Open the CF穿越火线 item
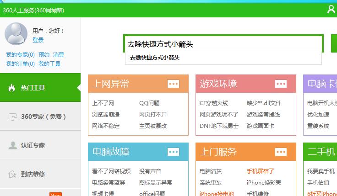This screenshot has height=196, width=337. point(214,103)
